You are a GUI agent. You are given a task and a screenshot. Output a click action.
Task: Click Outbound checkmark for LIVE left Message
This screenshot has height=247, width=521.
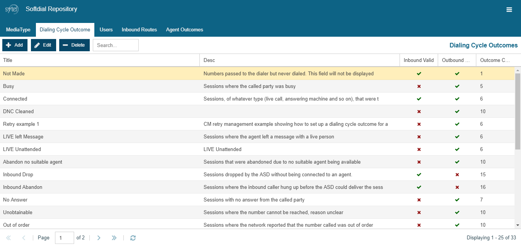click(x=457, y=137)
